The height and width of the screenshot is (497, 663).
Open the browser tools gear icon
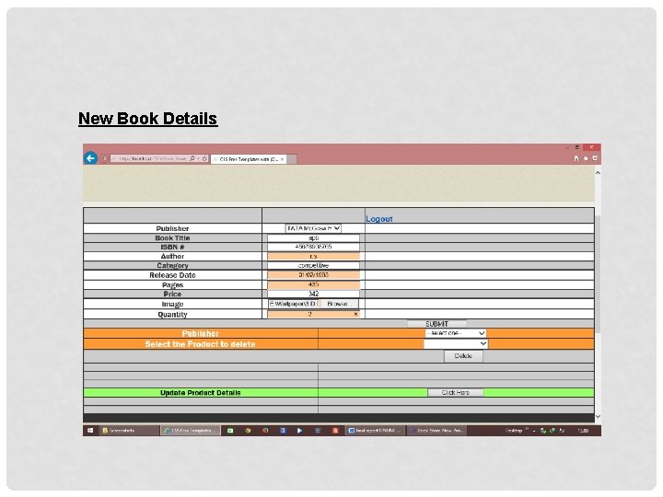pyautogui.click(x=595, y=158)
